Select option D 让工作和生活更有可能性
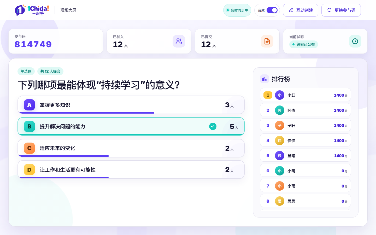 click(x=131, y=170)
